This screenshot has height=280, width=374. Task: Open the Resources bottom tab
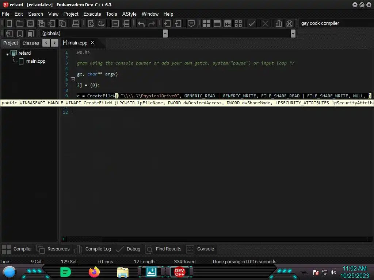[x=53, y=249]
